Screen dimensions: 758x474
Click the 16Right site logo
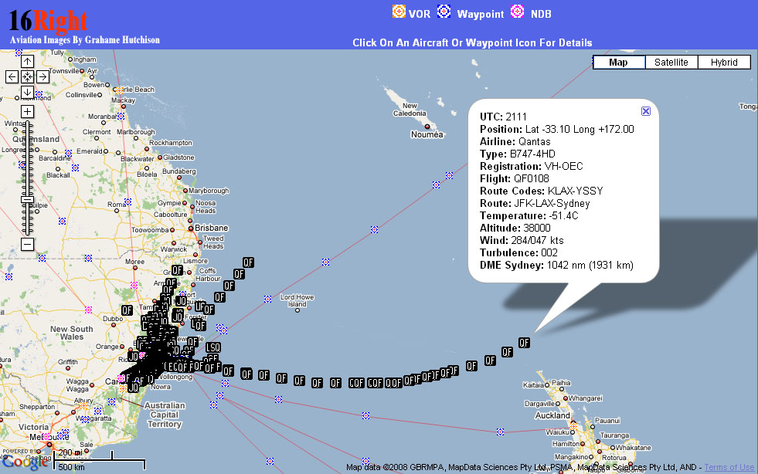pos(48,20)
